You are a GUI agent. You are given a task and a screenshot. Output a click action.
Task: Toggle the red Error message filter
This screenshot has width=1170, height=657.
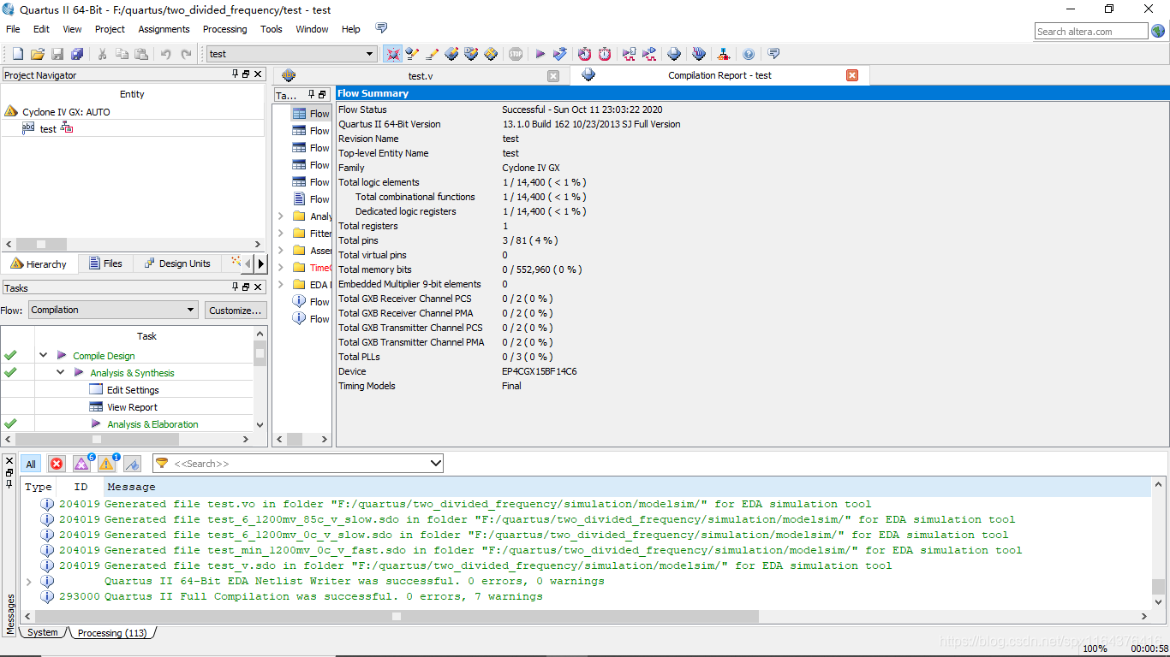click(57, 464)
